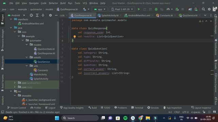Click CRLF line separator in status bar
The height and width of the screenshot is (122, 218).
[x=177, y=112]
